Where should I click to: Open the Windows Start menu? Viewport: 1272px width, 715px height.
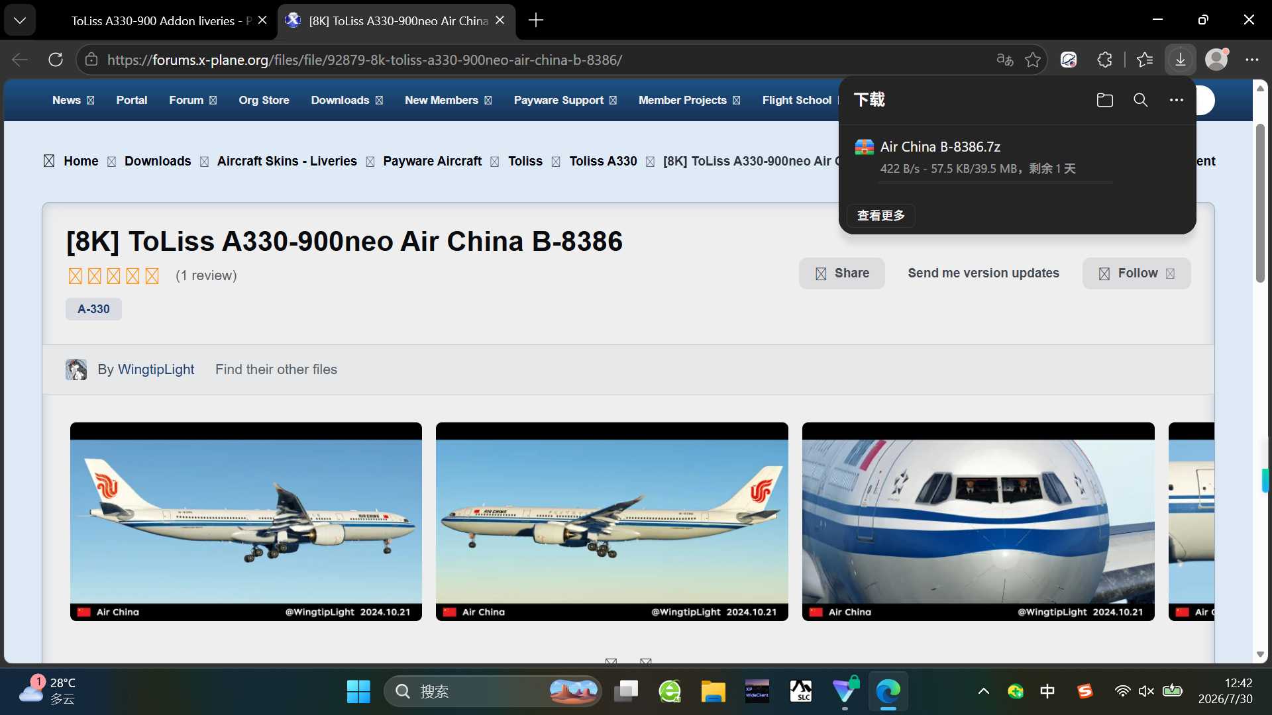click(358, 692)
